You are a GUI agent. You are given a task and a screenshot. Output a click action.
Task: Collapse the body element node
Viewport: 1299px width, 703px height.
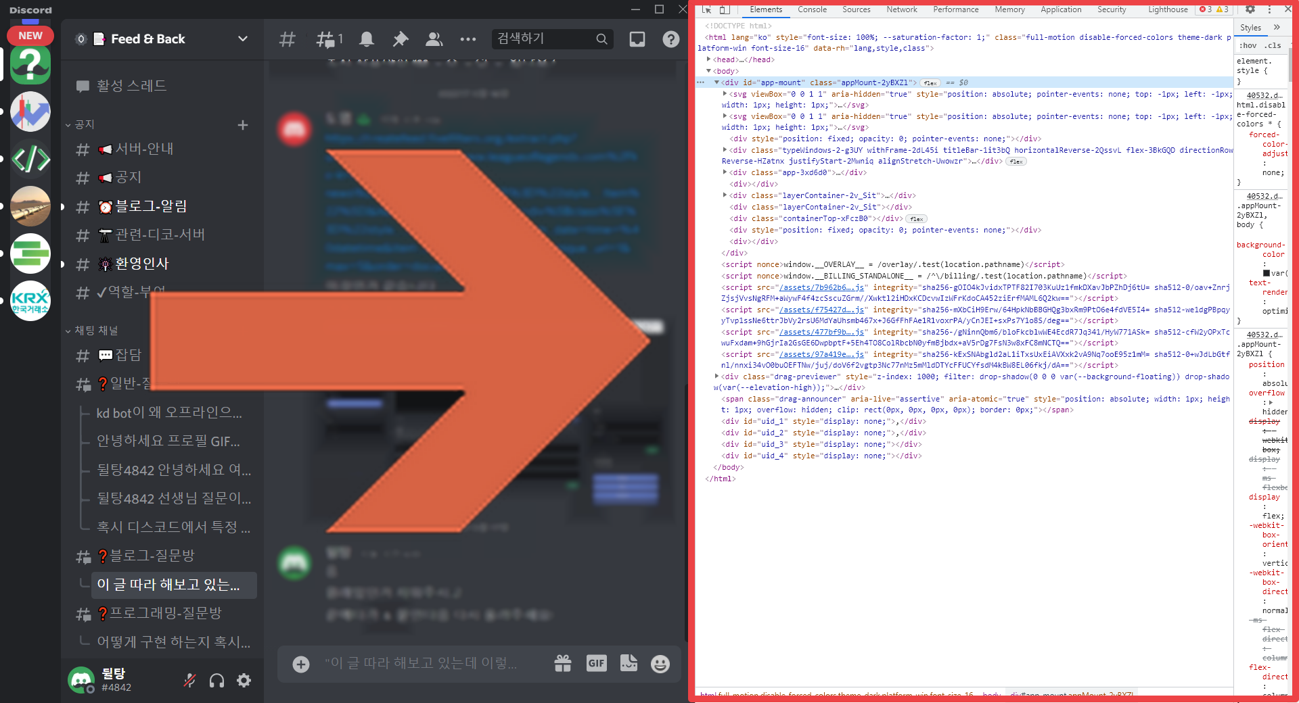point(708,71)
